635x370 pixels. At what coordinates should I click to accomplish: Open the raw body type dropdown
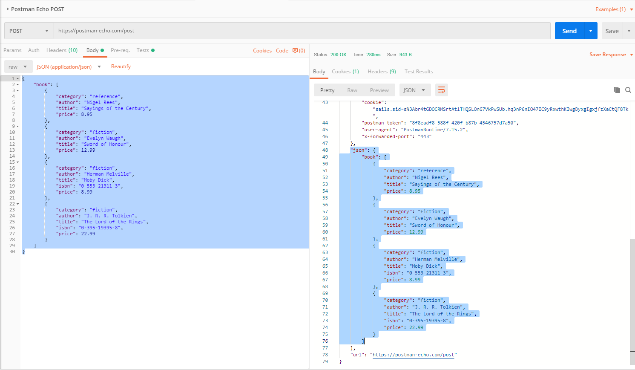(x=18, y=67)
